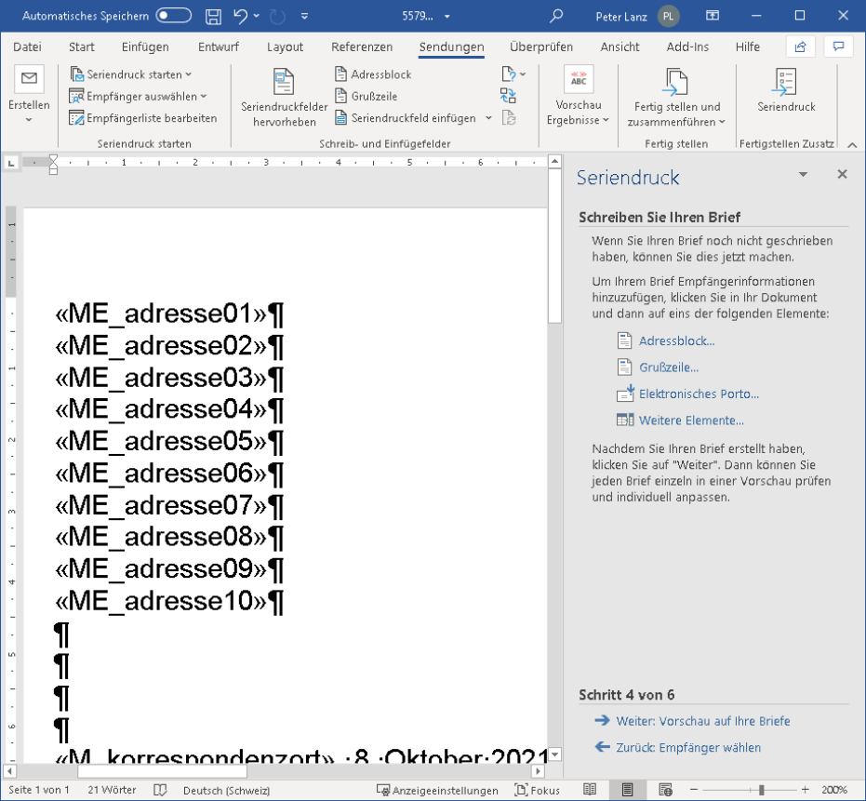Viewport: 866px width, 801px height.
Task: Select the Überprüfen tab
Action: [541, 47]
